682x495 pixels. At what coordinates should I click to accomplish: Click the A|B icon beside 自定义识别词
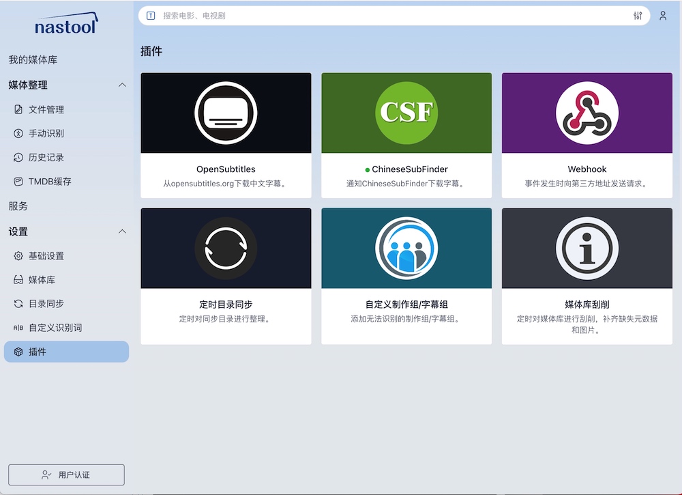tap(18, 328)
